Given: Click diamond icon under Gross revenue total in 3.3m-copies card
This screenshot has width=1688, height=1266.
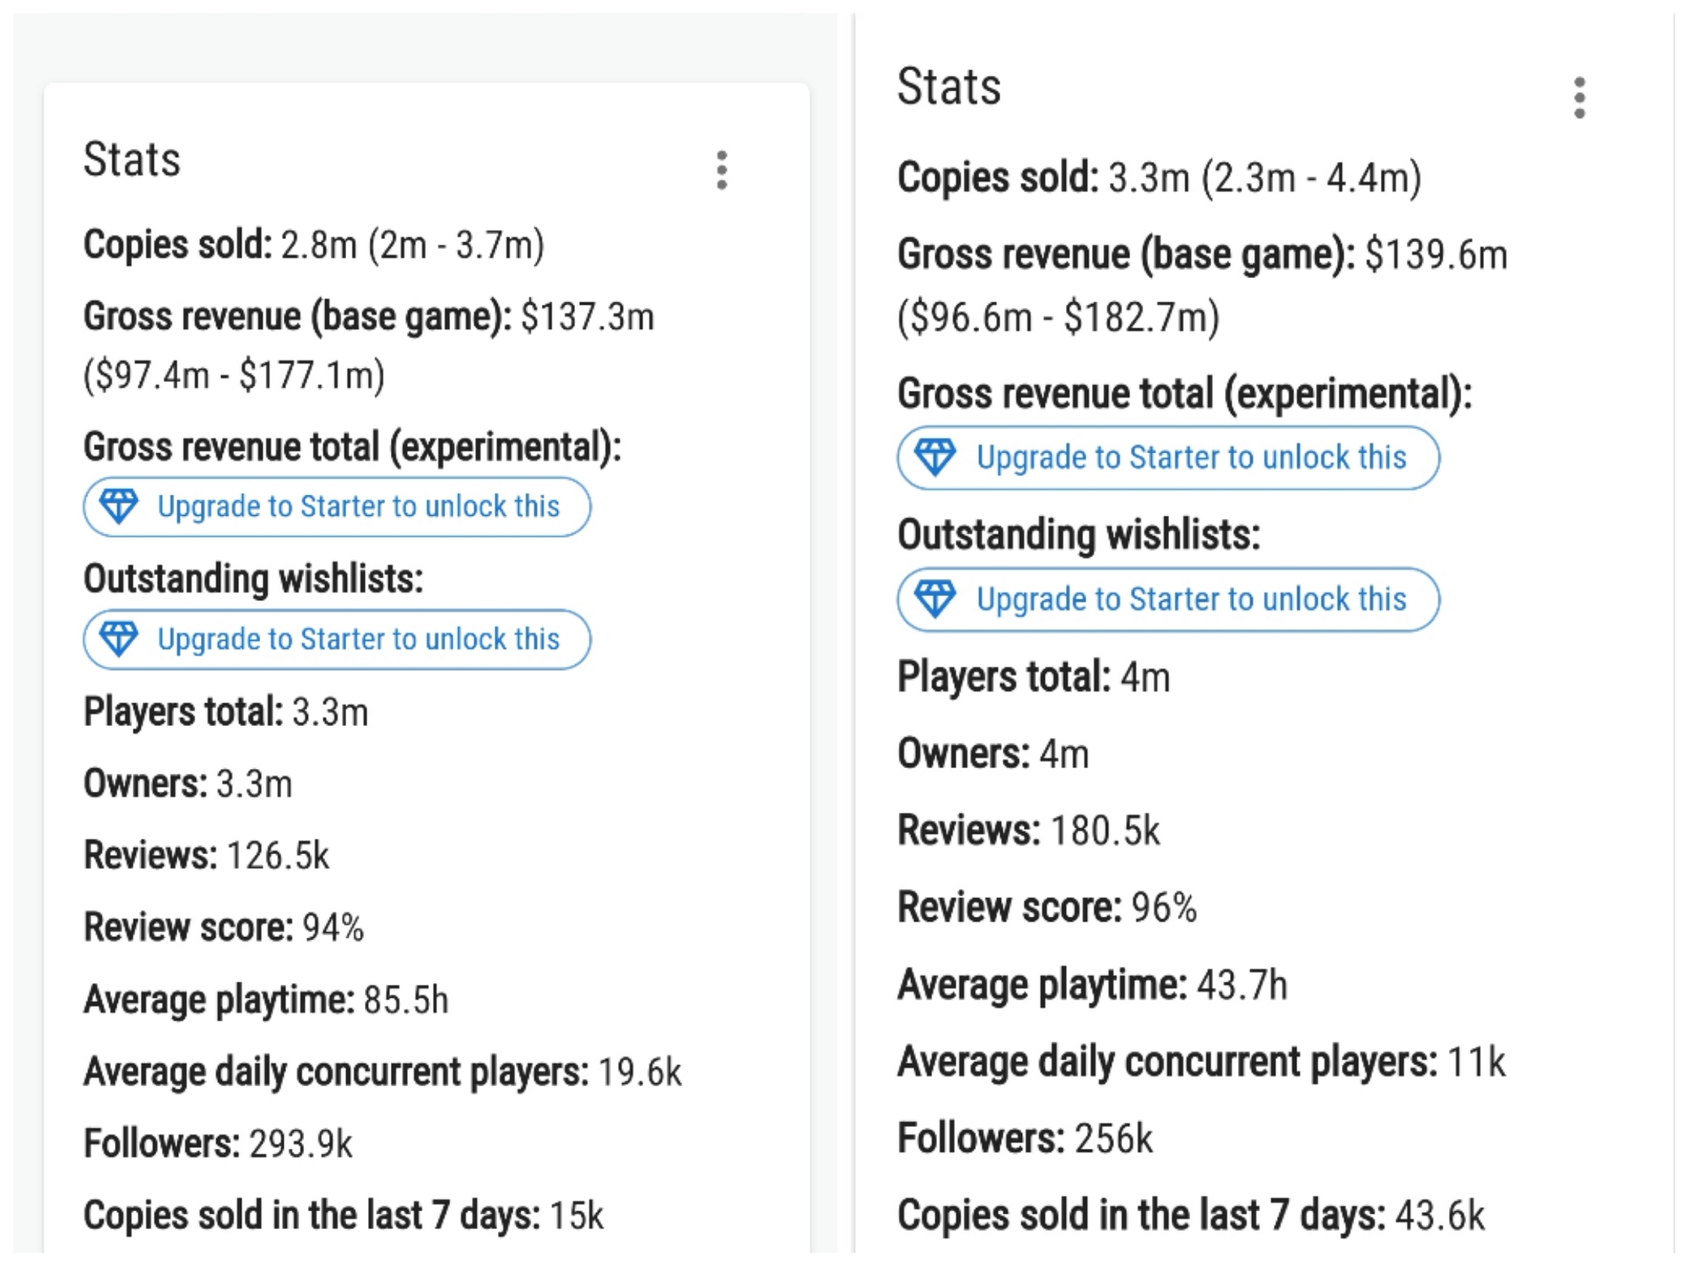Looking at the screenshot, I should [935, 457].
